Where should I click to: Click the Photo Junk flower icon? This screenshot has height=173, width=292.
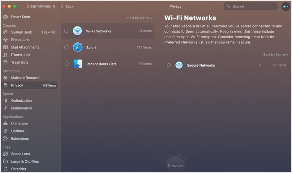pyautogui.click(x=5, y=40)
